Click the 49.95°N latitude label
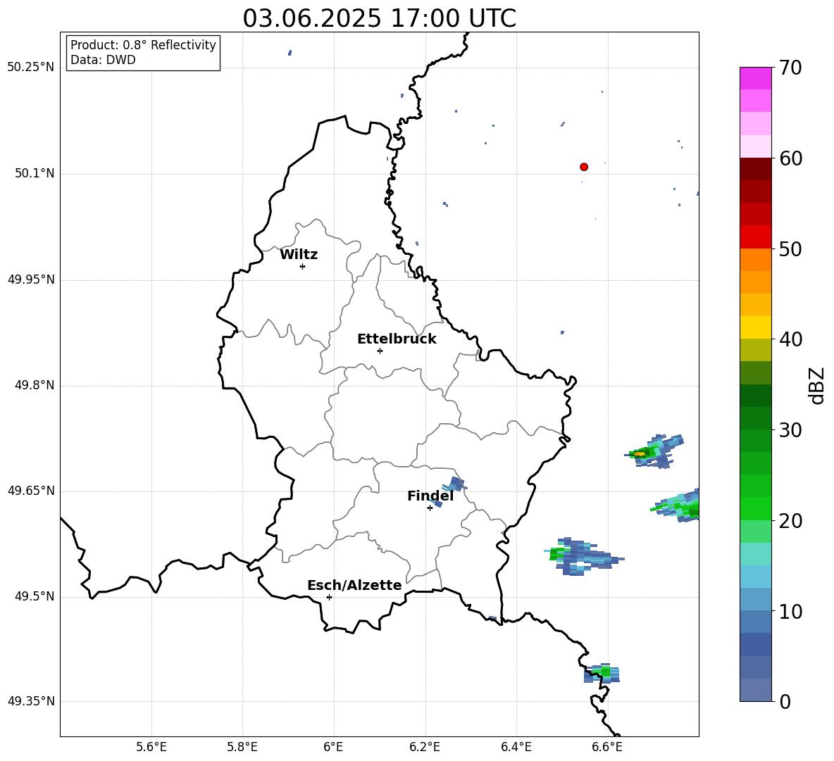 tap(31, 279)
